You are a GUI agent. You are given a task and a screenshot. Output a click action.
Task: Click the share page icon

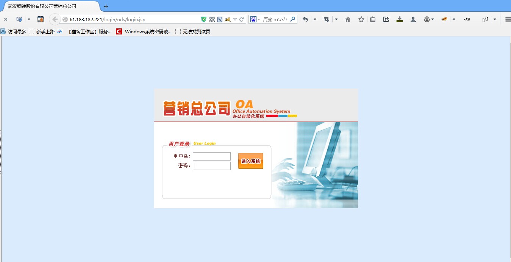(386, 19)
